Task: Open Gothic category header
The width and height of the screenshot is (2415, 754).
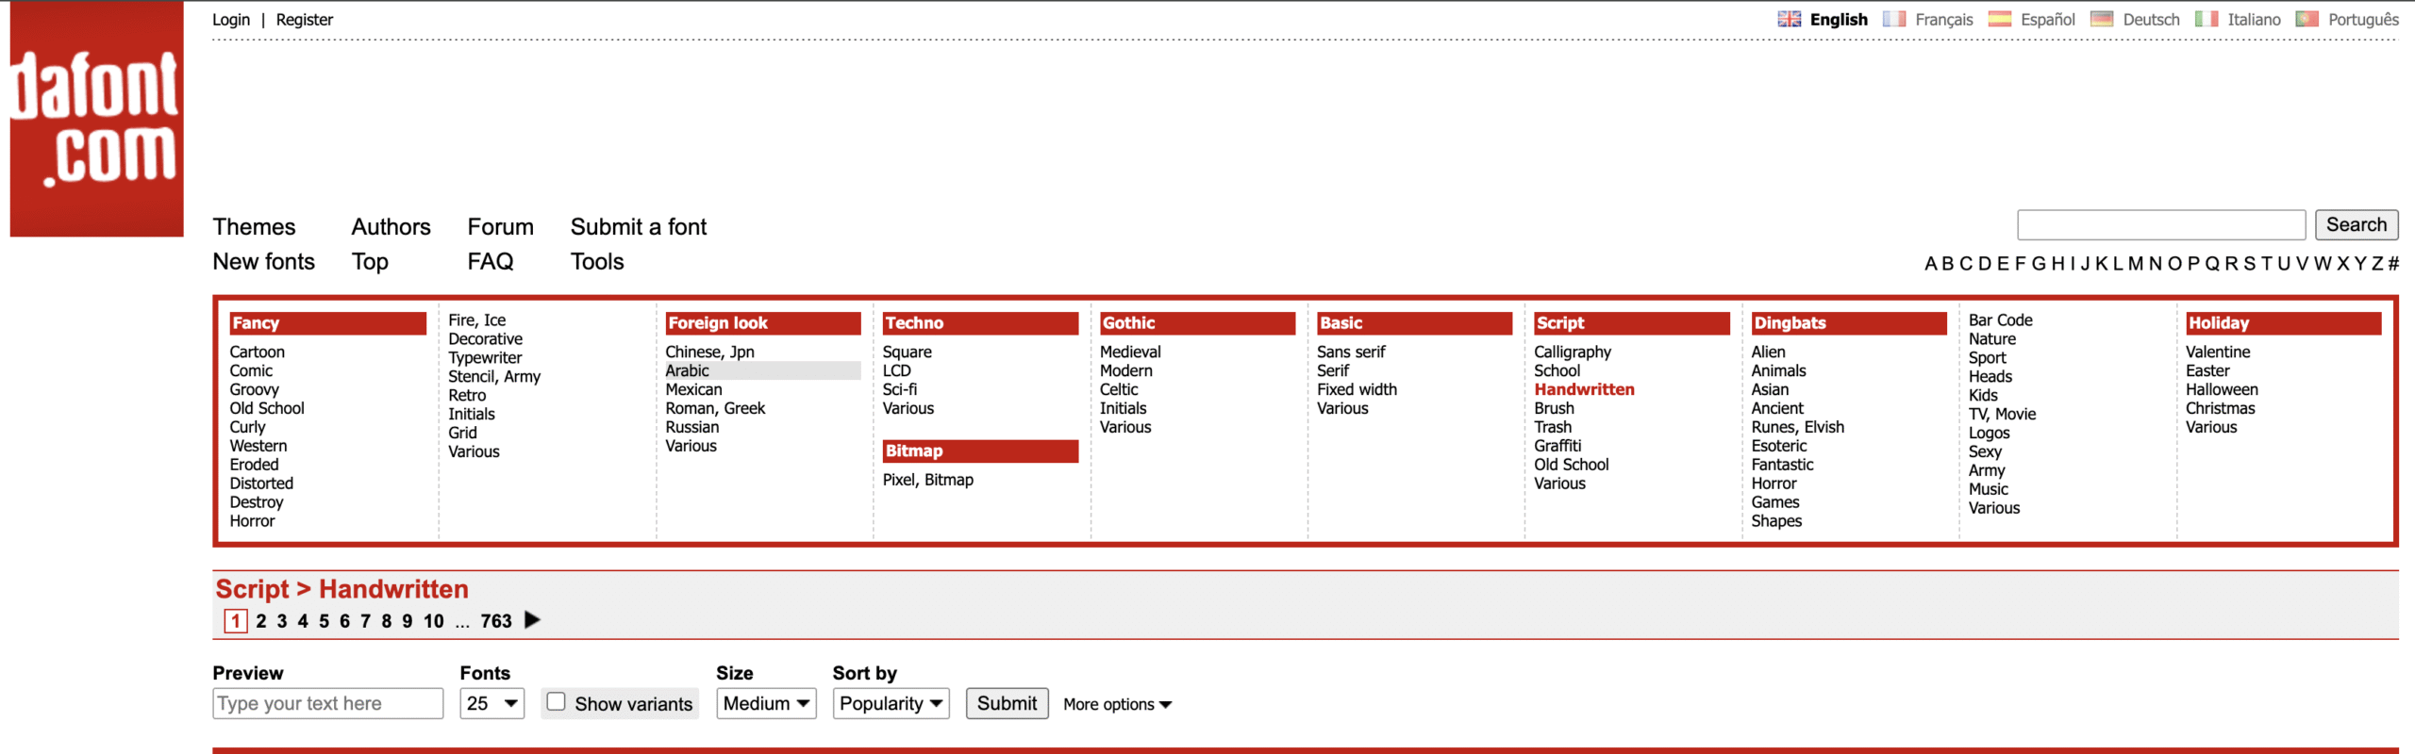Action: (1197, 323)
